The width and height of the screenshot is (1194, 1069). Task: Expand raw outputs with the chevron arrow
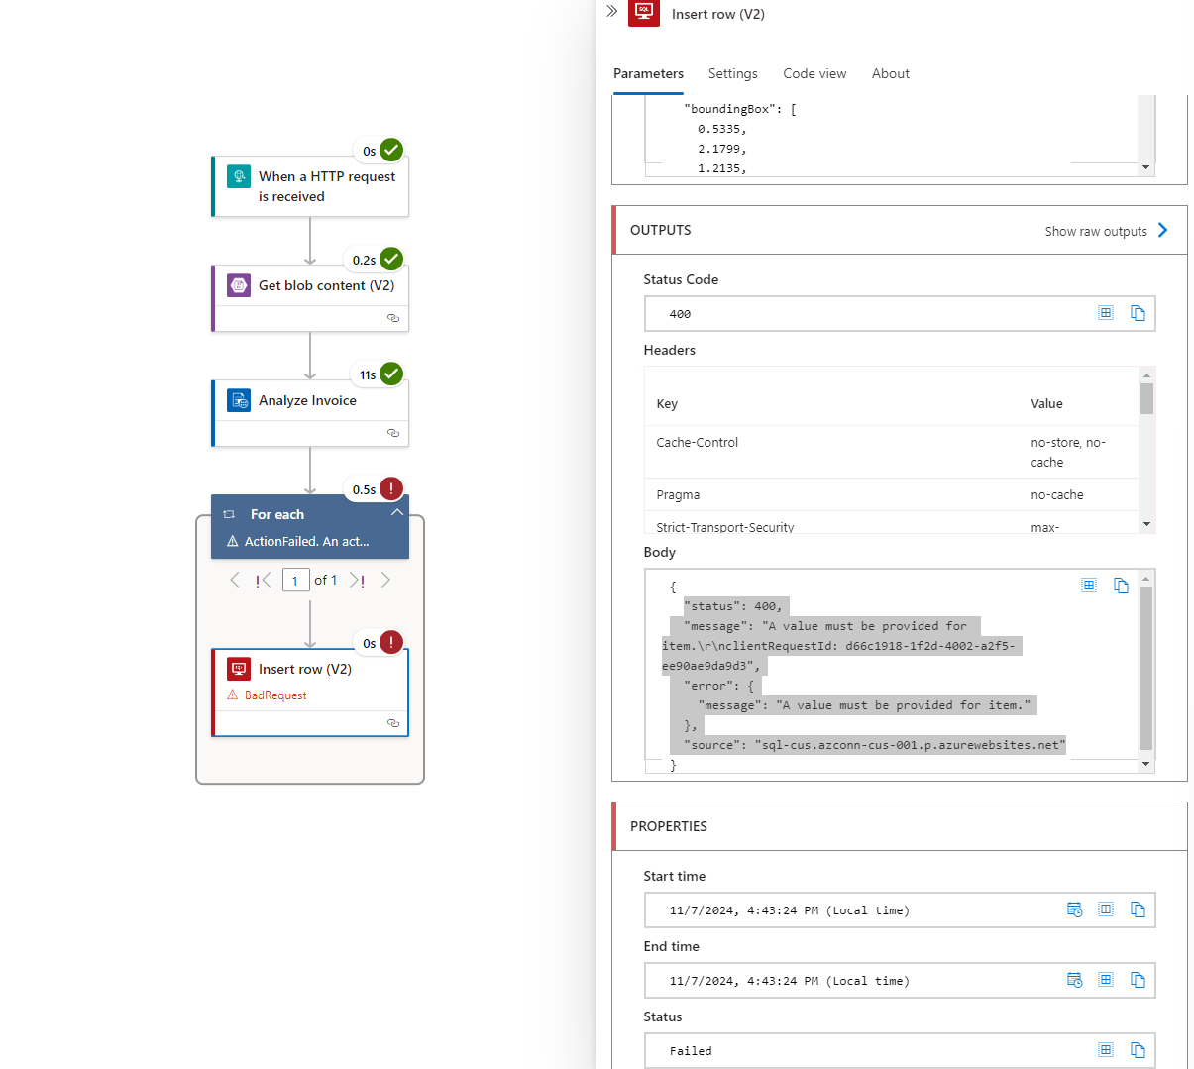coord(1163,230)
